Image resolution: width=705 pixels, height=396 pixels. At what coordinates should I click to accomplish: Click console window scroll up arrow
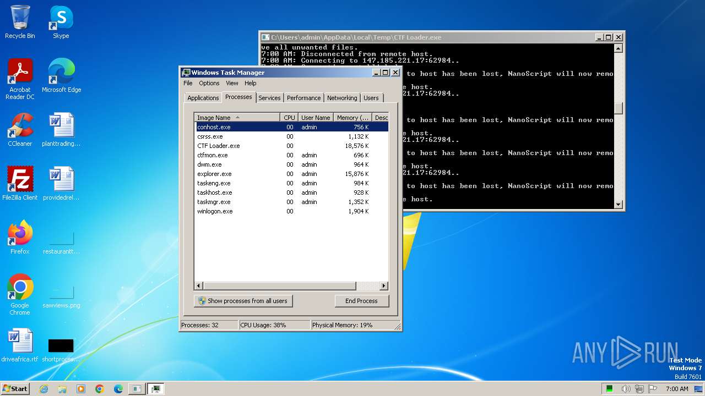pos(619,48)
